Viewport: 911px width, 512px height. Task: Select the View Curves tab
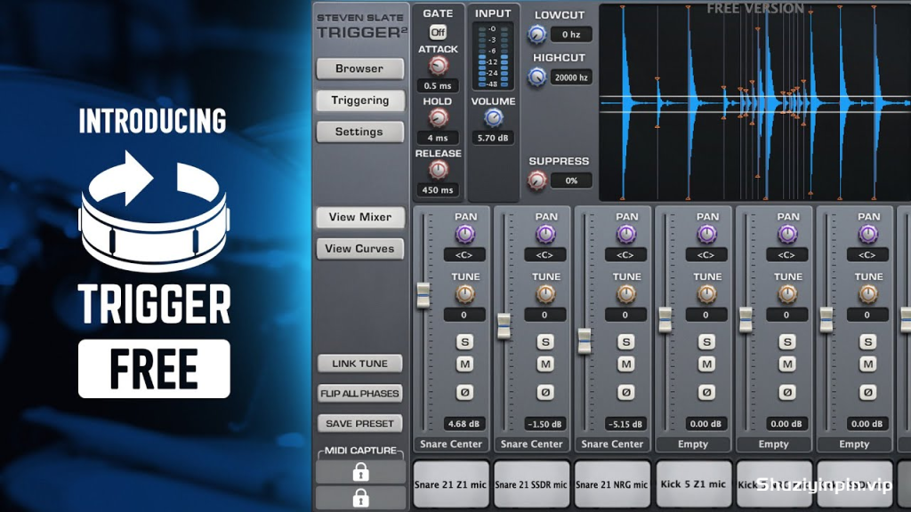pos(360,249)
